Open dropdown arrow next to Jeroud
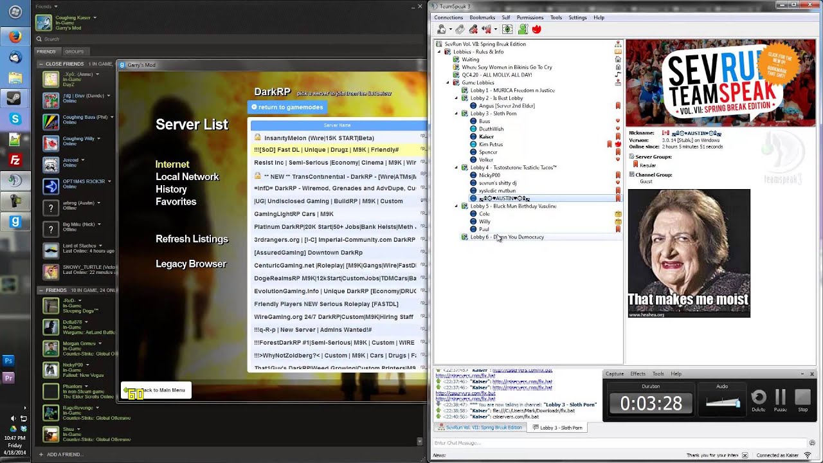 click(x=82, y=159)
